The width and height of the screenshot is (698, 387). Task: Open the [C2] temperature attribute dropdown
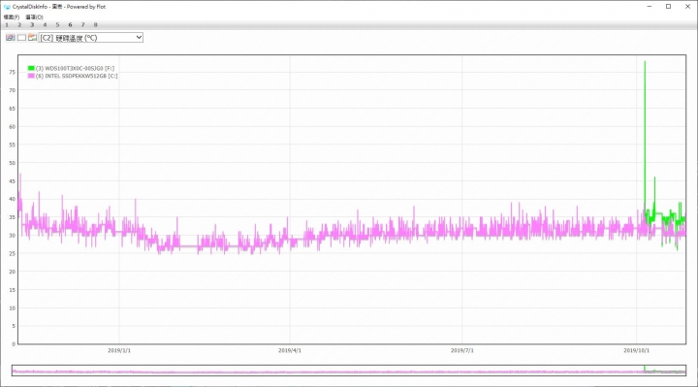91,38
